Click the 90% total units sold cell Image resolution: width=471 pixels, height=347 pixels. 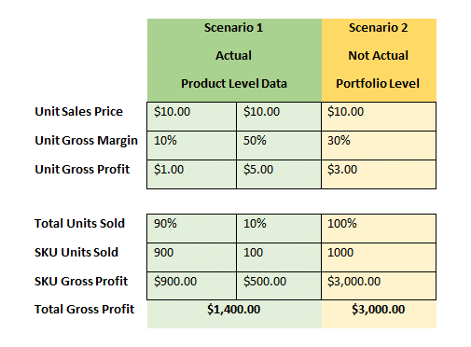[191, 229]
